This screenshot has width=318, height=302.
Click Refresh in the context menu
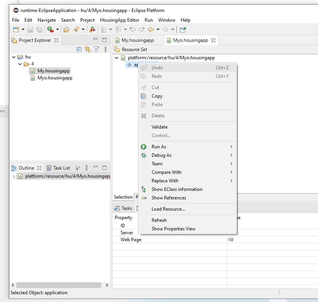188,220
